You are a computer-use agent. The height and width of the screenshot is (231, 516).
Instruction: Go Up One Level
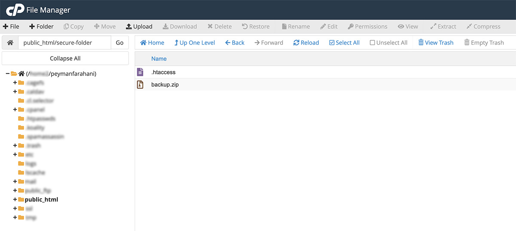point(194,43)
